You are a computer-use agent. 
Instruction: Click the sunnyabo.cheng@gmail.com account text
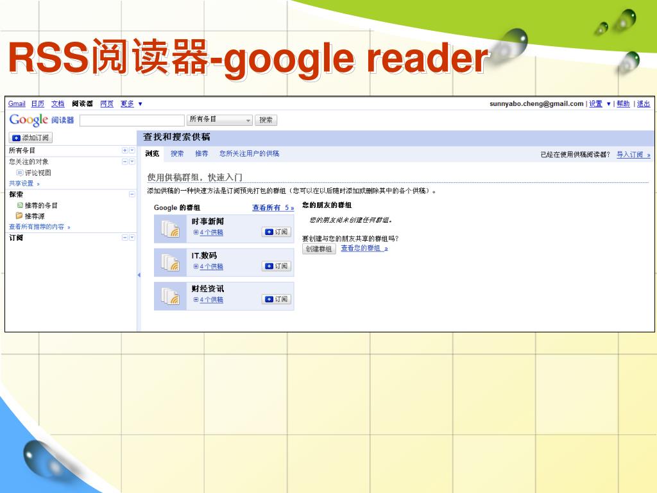[536, 103]
